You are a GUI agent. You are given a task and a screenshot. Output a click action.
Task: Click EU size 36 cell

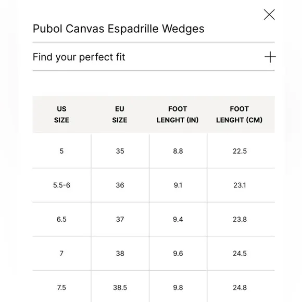(x=120, y=185)
